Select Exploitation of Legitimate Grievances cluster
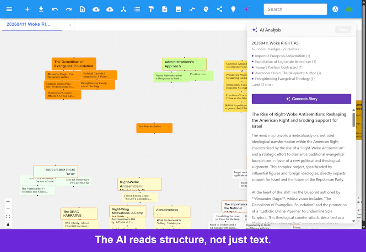The image size is (366, 252). [x=285, y=62]
